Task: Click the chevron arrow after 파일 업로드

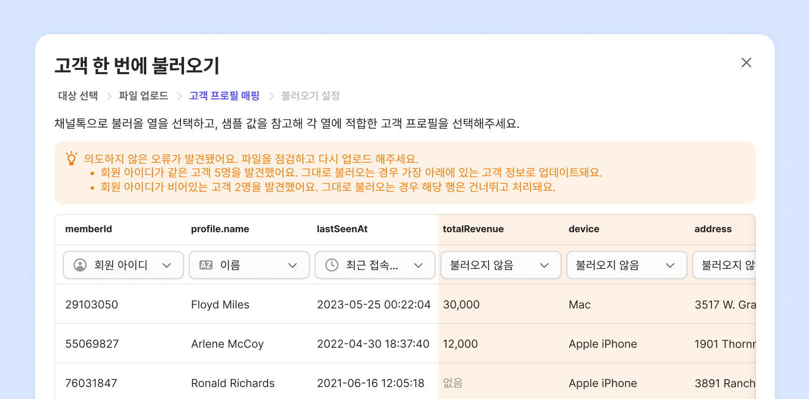Action: [x=179, y=96]
